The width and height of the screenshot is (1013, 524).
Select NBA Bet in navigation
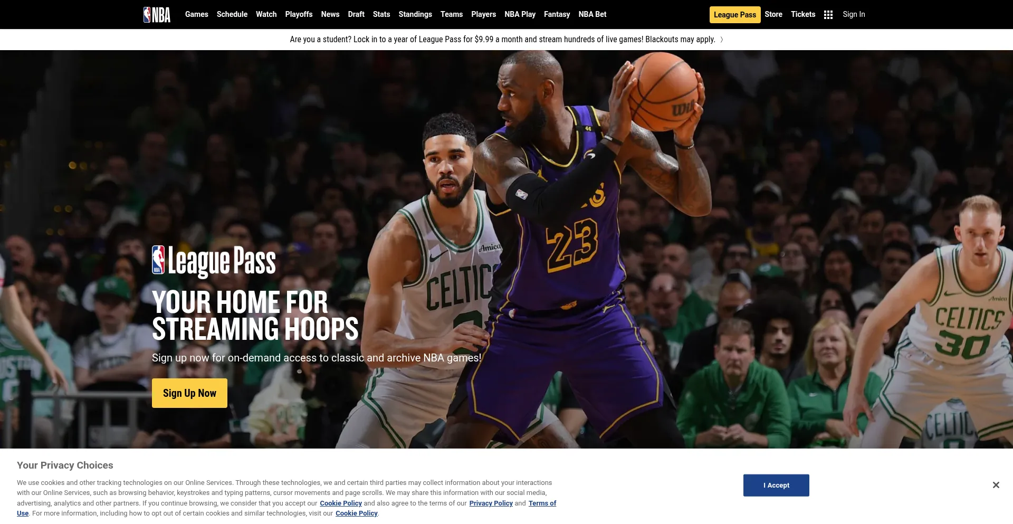(592, 14)
